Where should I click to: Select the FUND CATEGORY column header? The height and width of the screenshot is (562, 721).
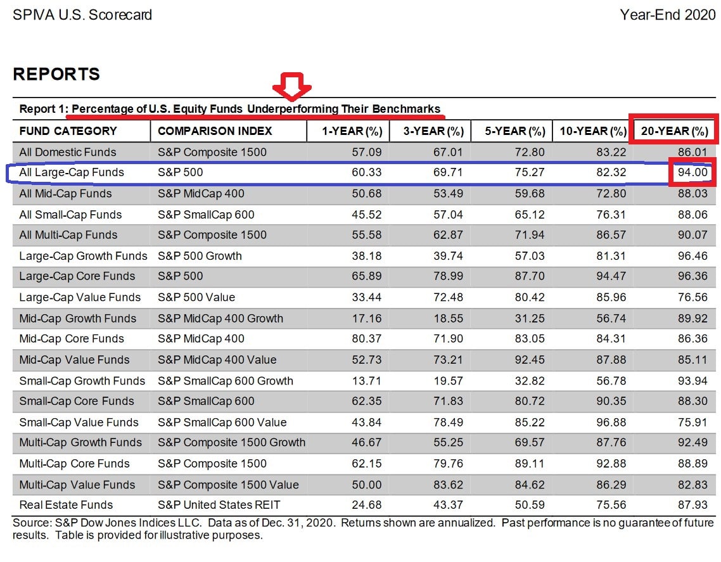[x=68, y=131]
